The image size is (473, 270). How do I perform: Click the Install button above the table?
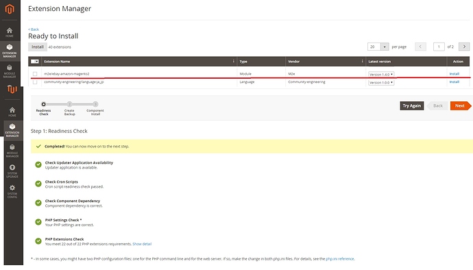pos(38,47)
